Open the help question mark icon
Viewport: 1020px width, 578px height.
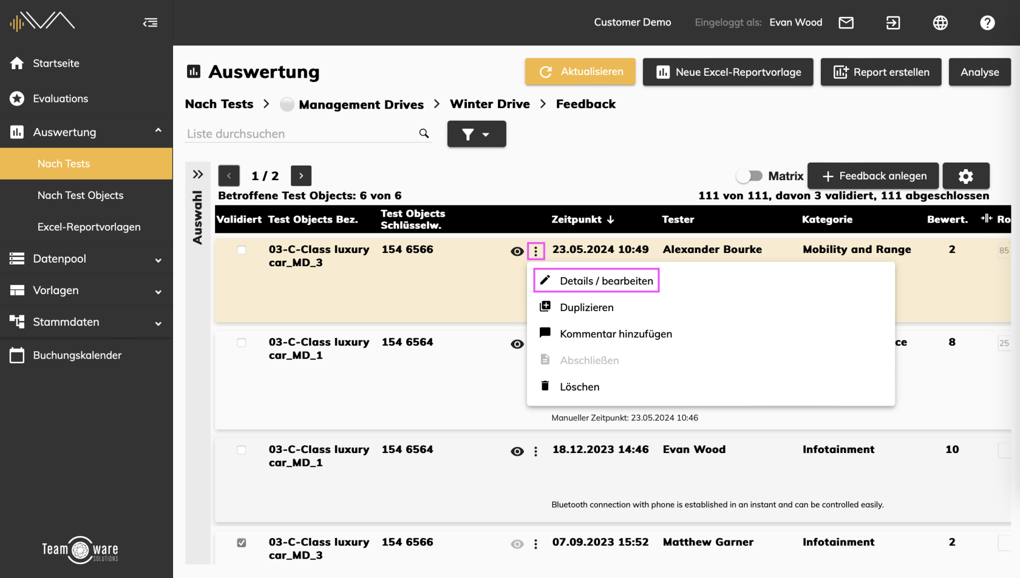[x=987, y=22]
